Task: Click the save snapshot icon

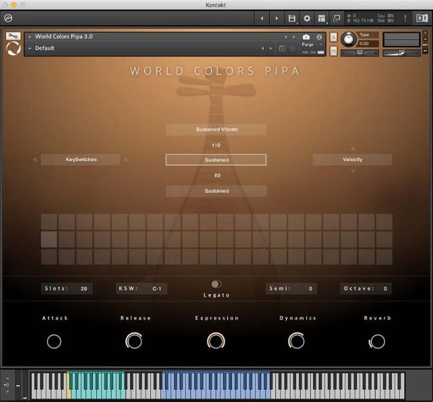Action: pos(282,48)
